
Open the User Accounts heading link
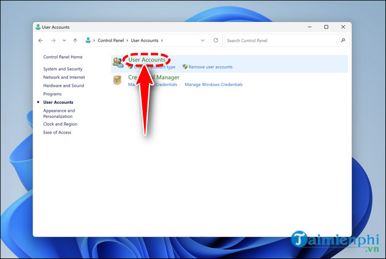(x=146, y=60)
